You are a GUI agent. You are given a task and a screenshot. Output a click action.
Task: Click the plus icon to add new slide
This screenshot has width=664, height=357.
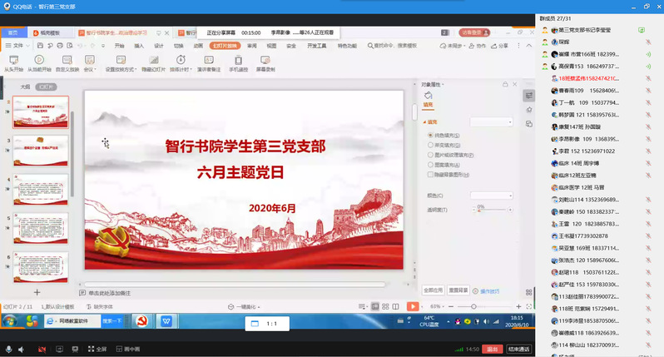click(37, 293)
